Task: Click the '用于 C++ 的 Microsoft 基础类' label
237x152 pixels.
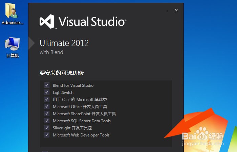Action: (x=80, y=100)
